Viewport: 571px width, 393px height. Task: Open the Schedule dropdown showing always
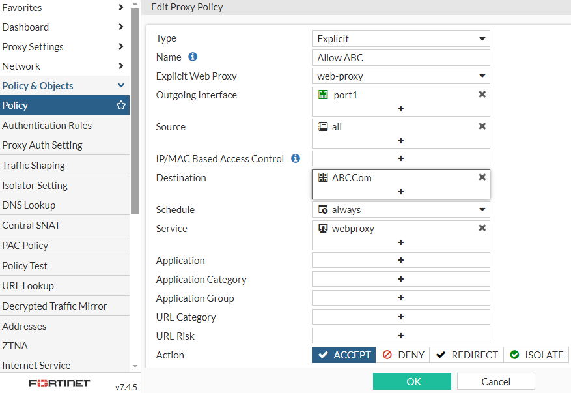pyautogui.click(x=400, y=209)
